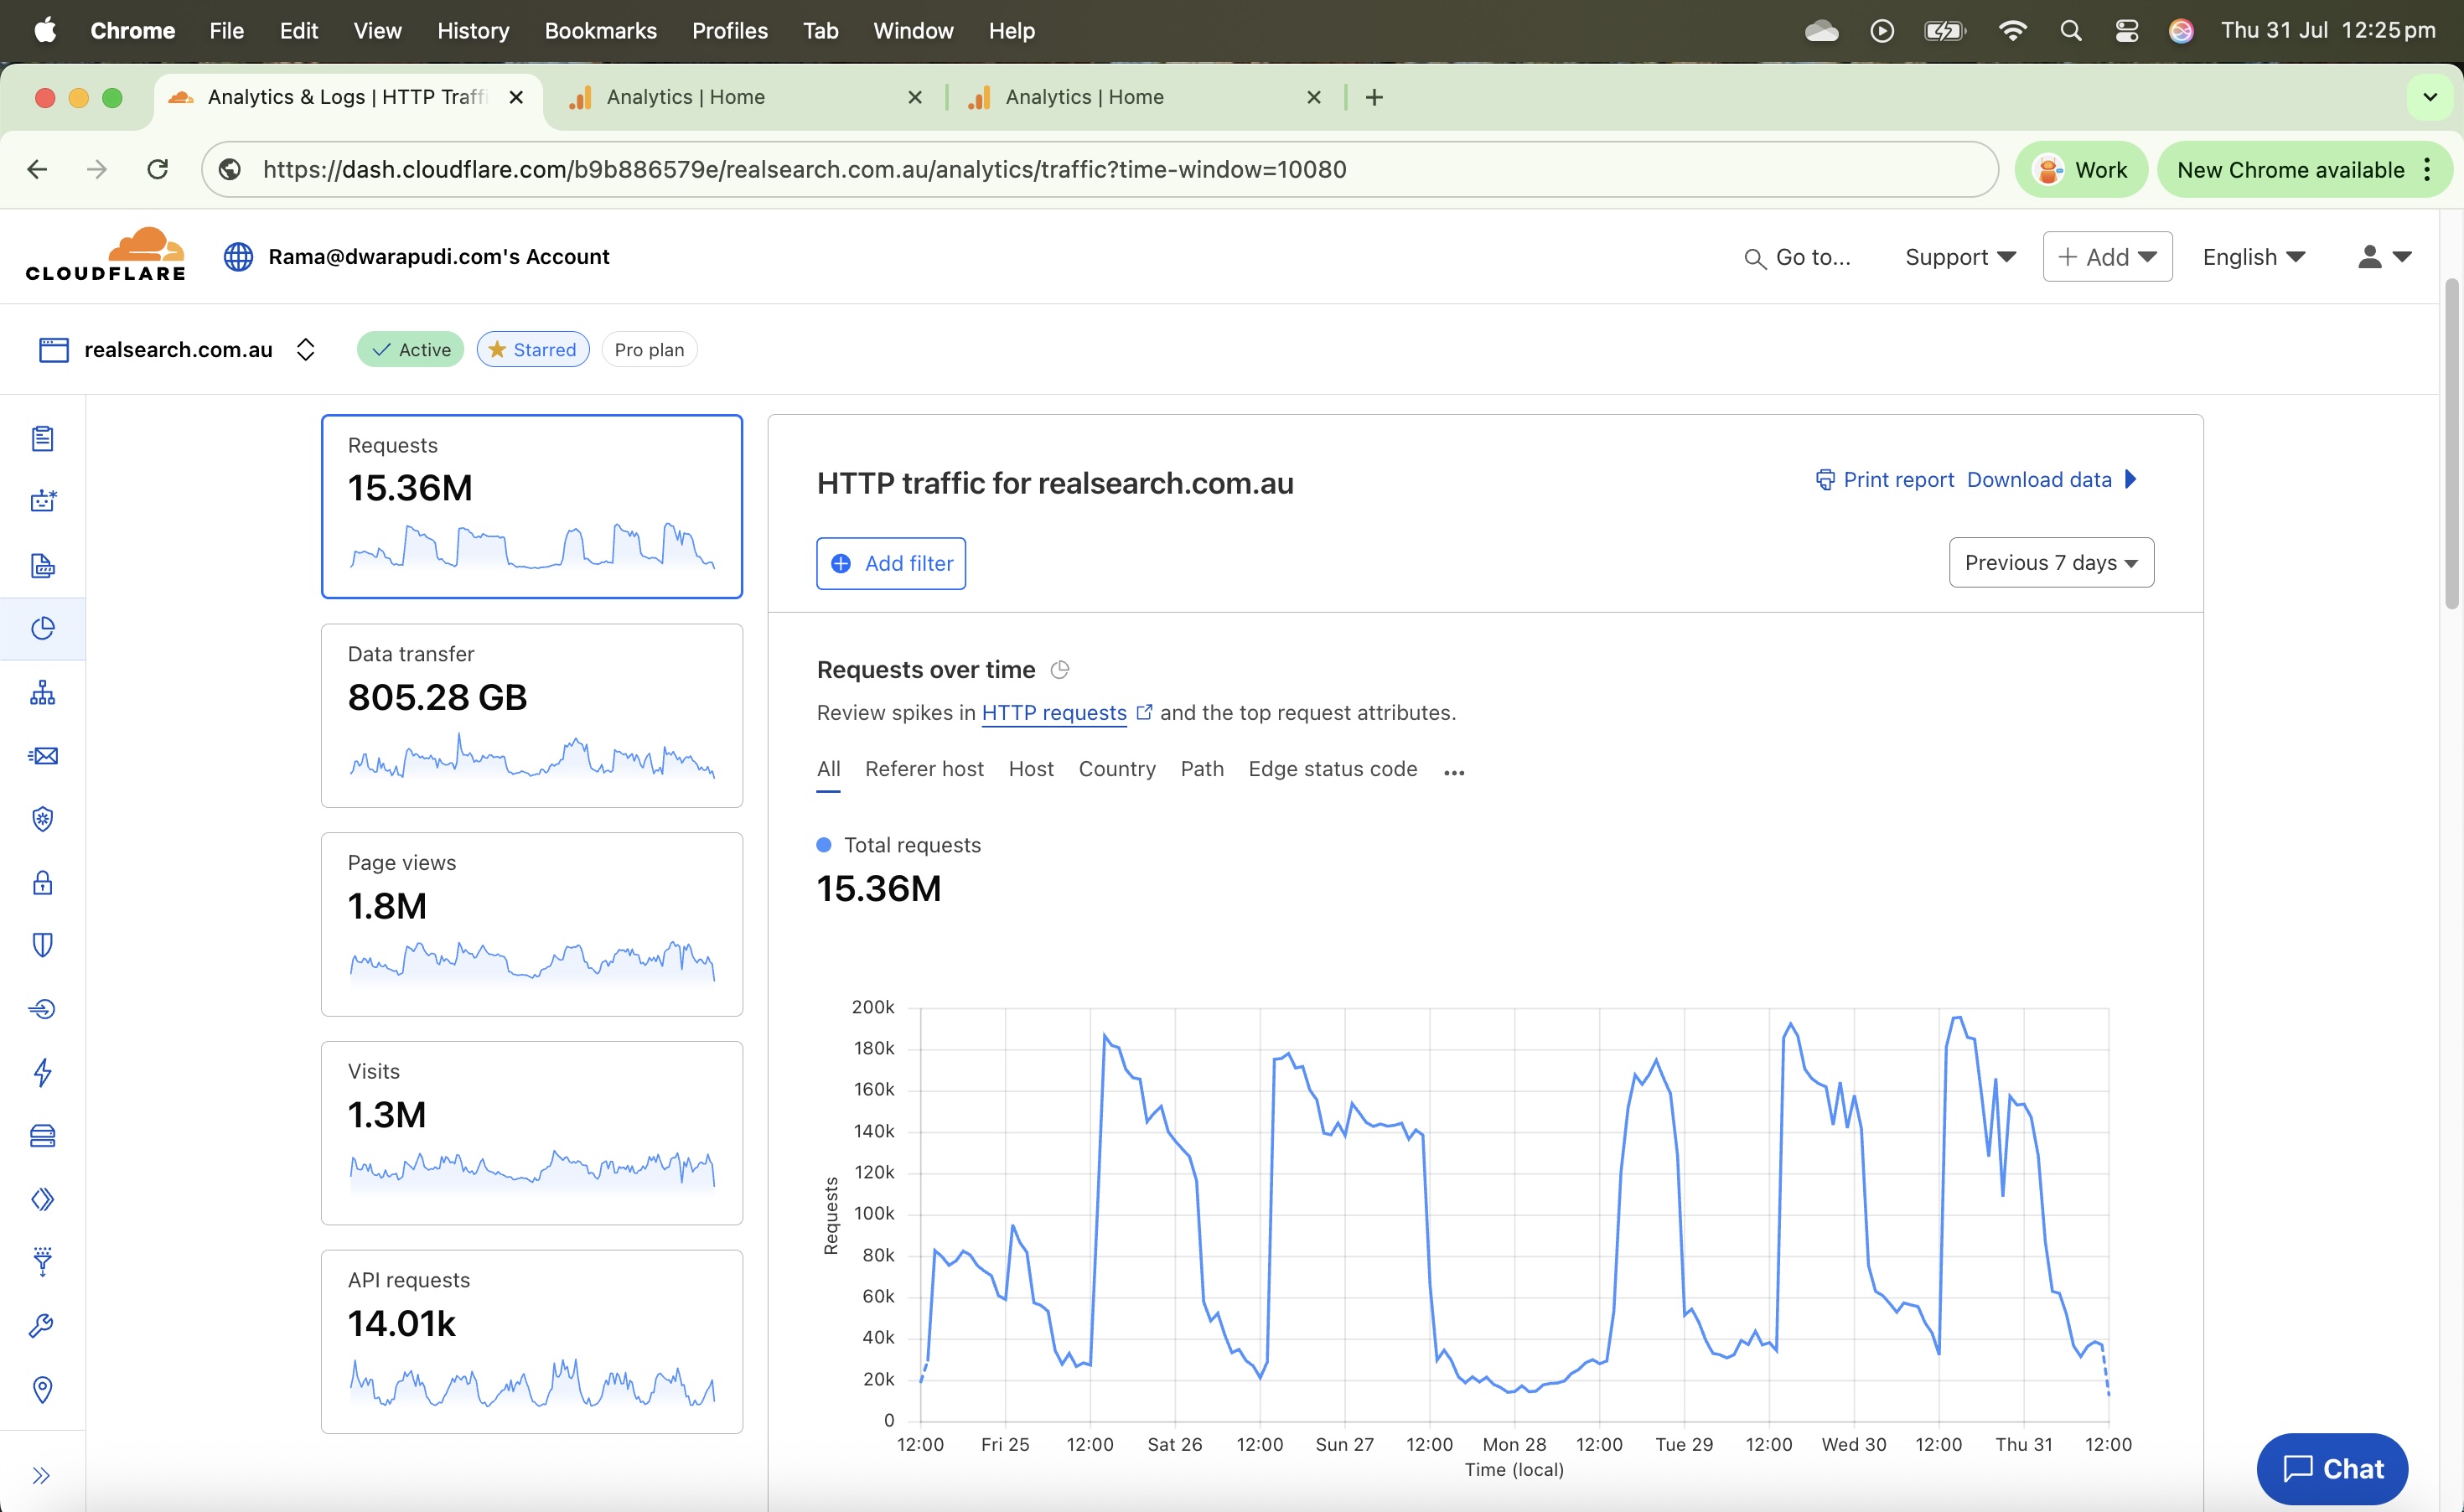This screenshot has width=2464, height=1512.
Task: Open the zone switcher next to realsearch.com.au
Action: click(306, 349)
